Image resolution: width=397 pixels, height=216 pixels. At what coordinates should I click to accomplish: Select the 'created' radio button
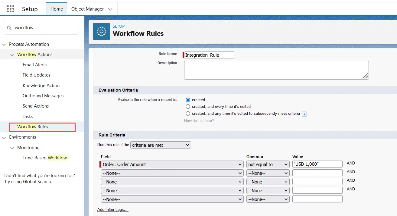point(188,100)
